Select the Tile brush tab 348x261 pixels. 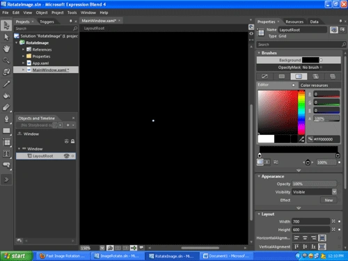[316, 77]
